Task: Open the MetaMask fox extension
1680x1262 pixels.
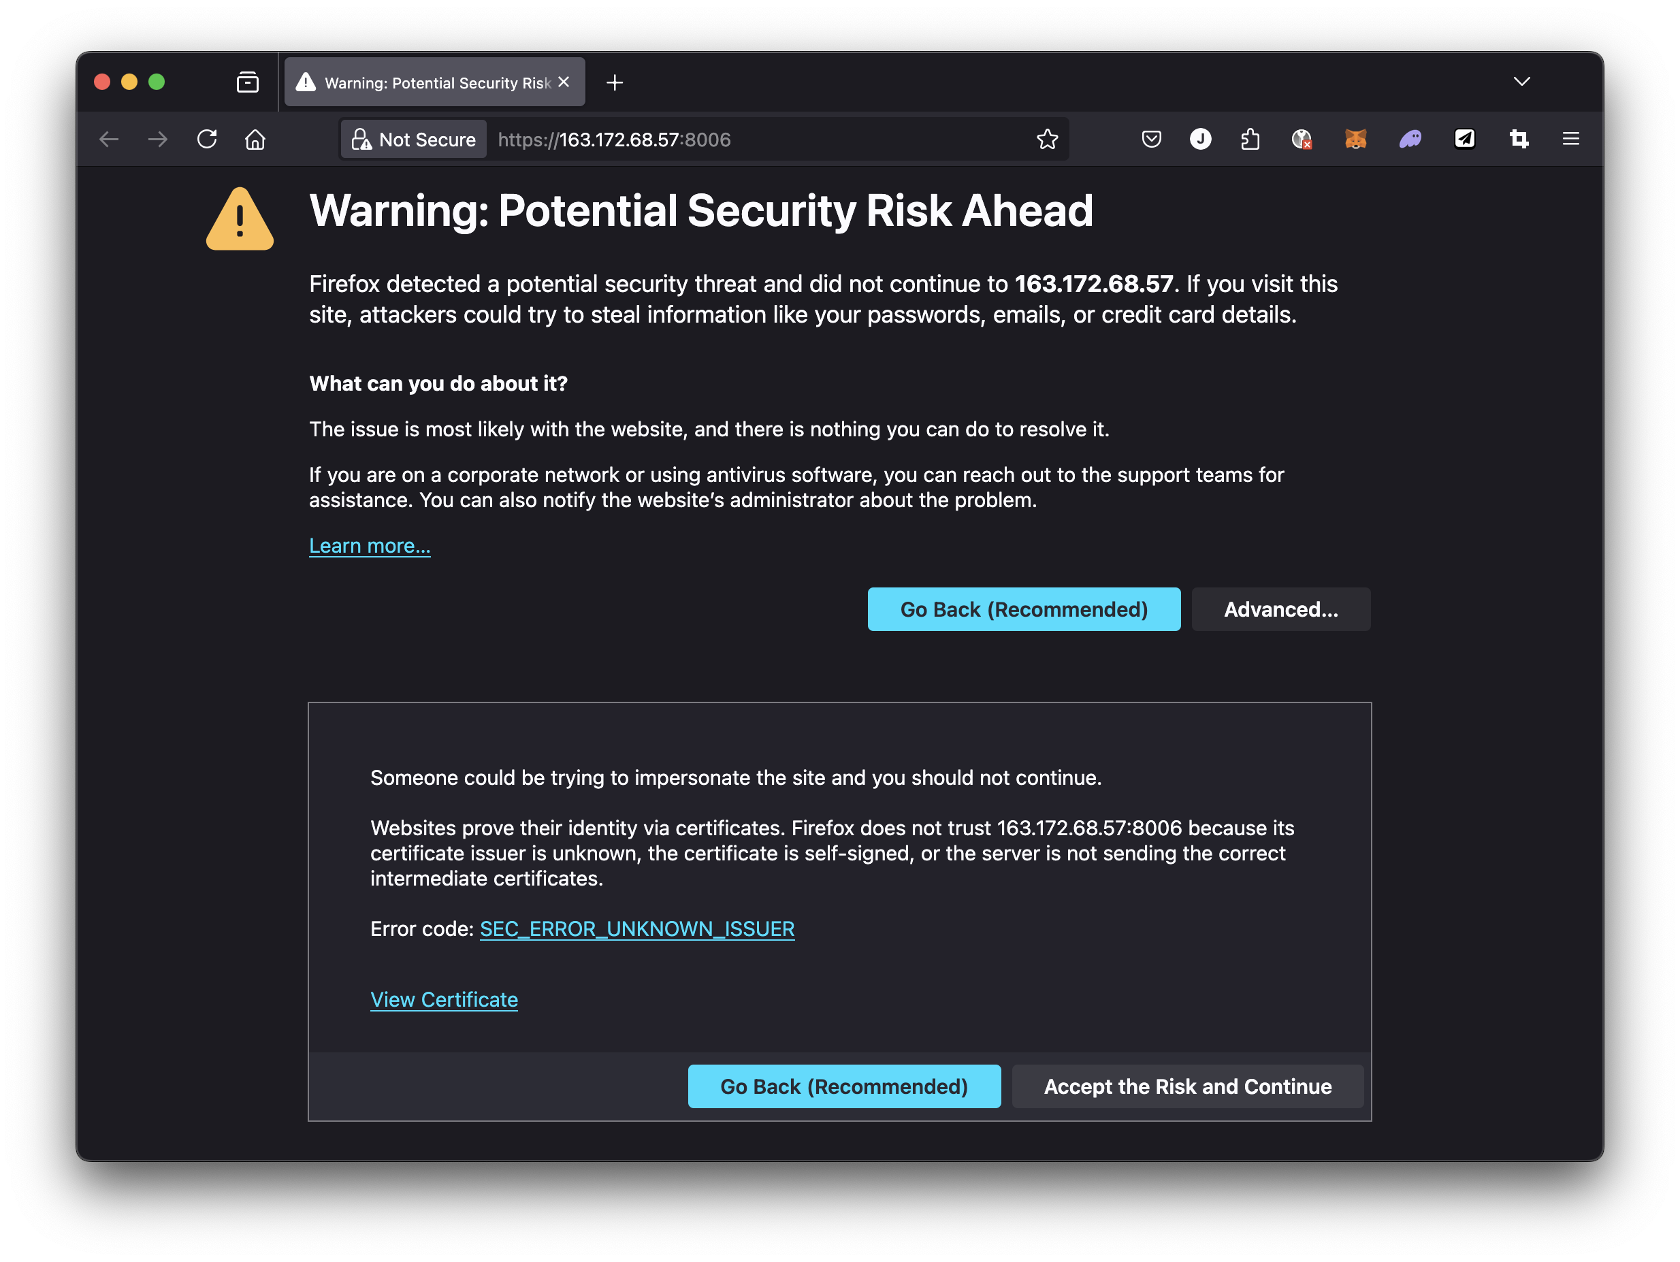Action: point(1356,139)
